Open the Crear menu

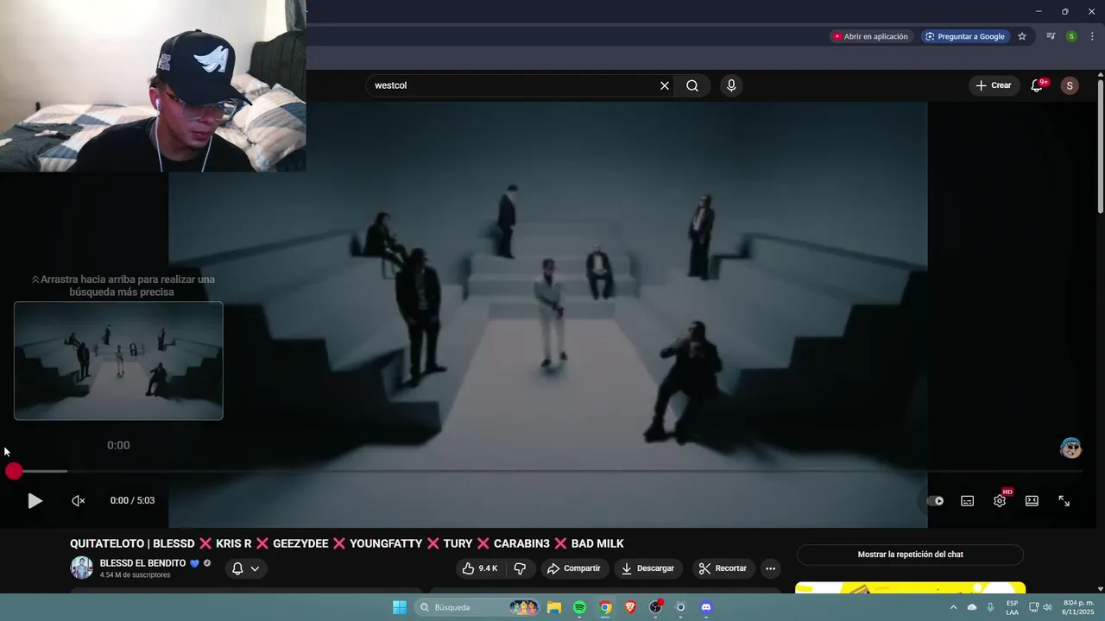[x=993, y=85]
